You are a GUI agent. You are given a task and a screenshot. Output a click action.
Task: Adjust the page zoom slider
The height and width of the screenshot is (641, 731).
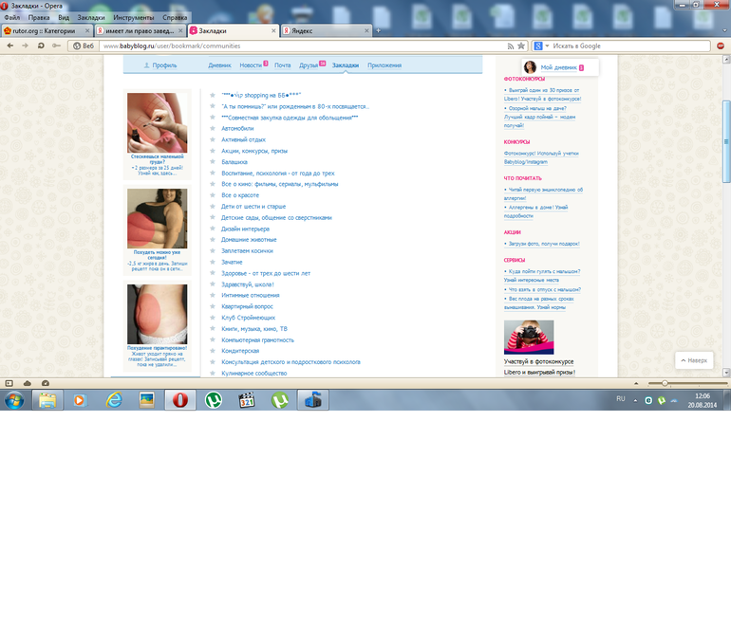665,382
